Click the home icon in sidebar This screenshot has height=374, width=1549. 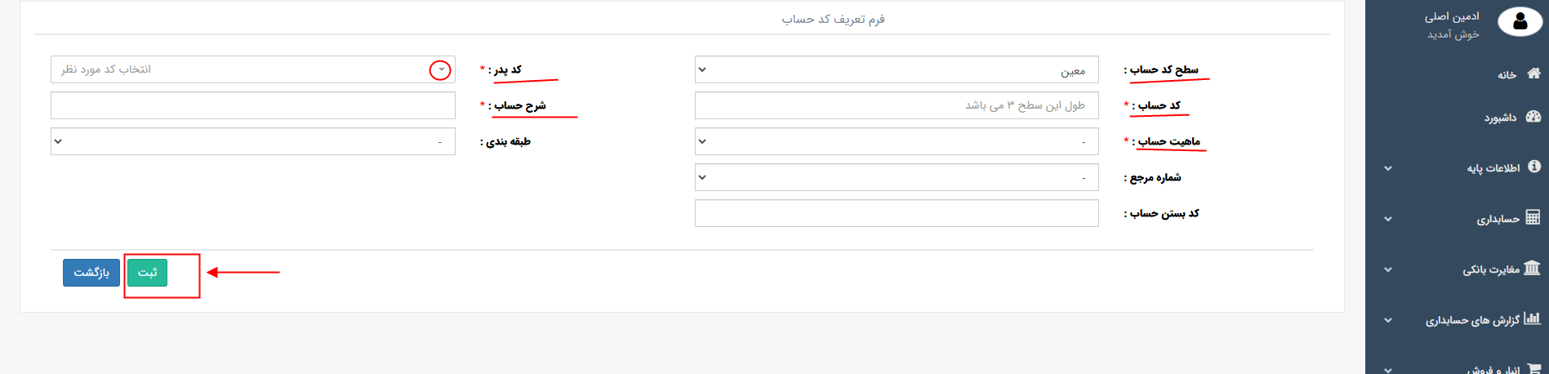[x=1533, y=73]
